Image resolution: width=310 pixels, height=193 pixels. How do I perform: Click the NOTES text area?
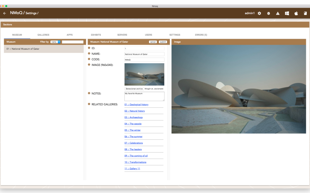(x=144, y=96)
